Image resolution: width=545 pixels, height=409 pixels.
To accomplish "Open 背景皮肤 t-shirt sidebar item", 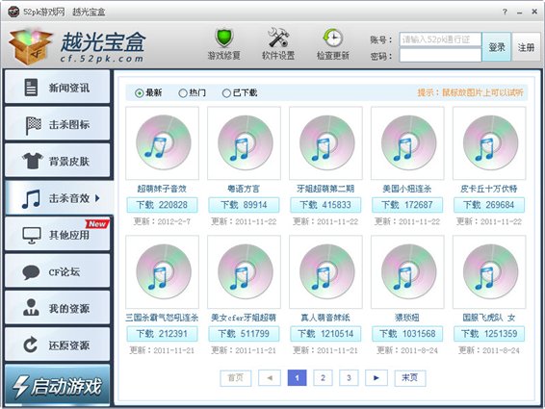I will click(x=58, y=161).
